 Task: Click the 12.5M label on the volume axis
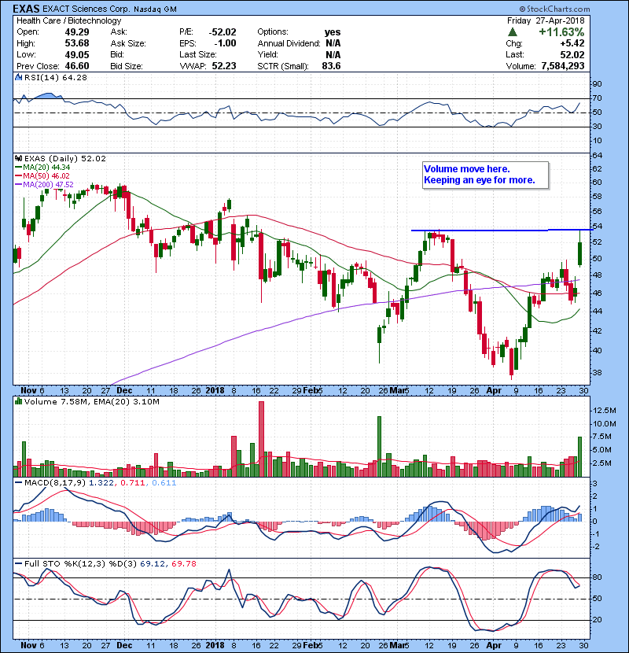[604, 411]
